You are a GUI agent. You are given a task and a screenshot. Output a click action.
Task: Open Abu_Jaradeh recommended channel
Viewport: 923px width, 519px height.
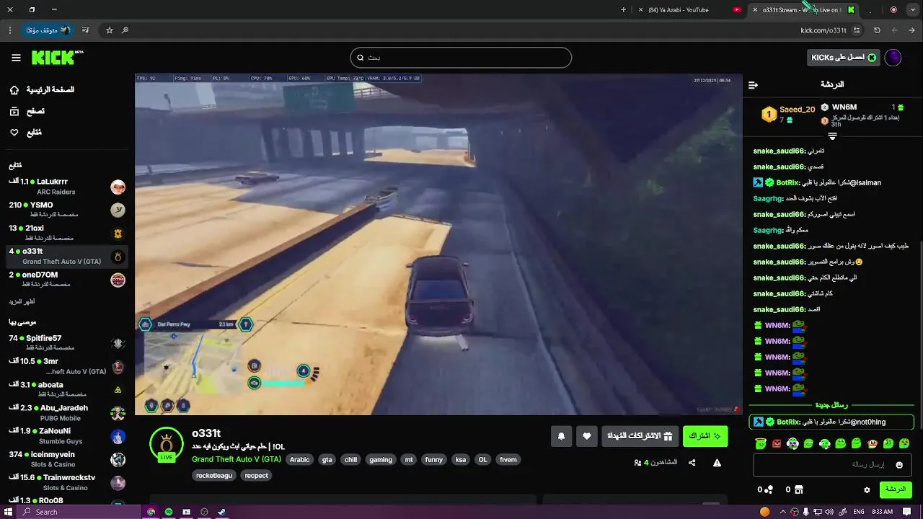coord(66,413)
